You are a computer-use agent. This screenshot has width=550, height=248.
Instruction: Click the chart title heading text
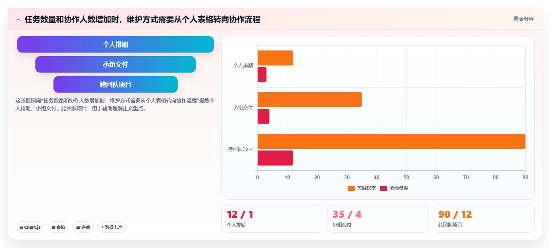(143, 19)
